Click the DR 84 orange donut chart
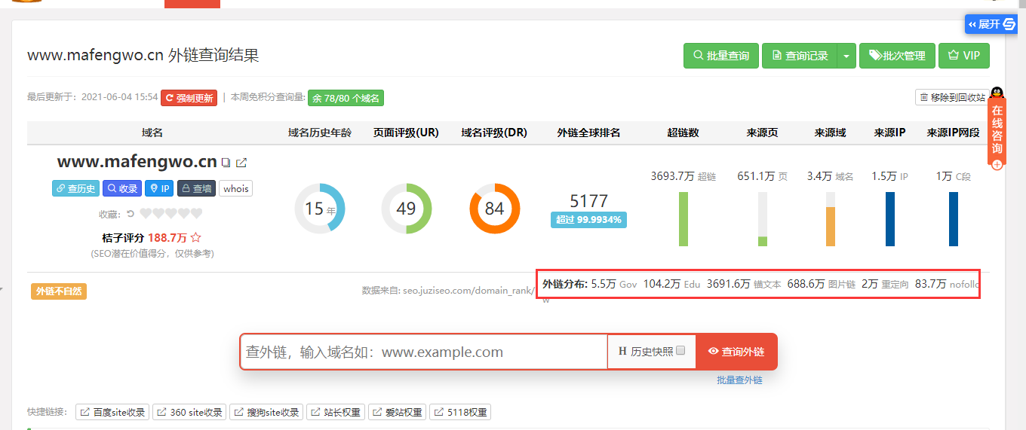The width and height of the screenshot is (1026, 430). [x=494, y=209]
